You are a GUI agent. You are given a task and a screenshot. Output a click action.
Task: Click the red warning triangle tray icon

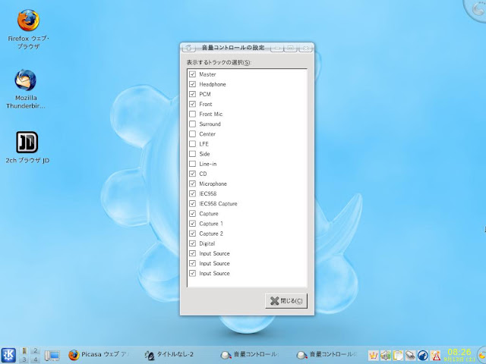click(x=435, y=356)
